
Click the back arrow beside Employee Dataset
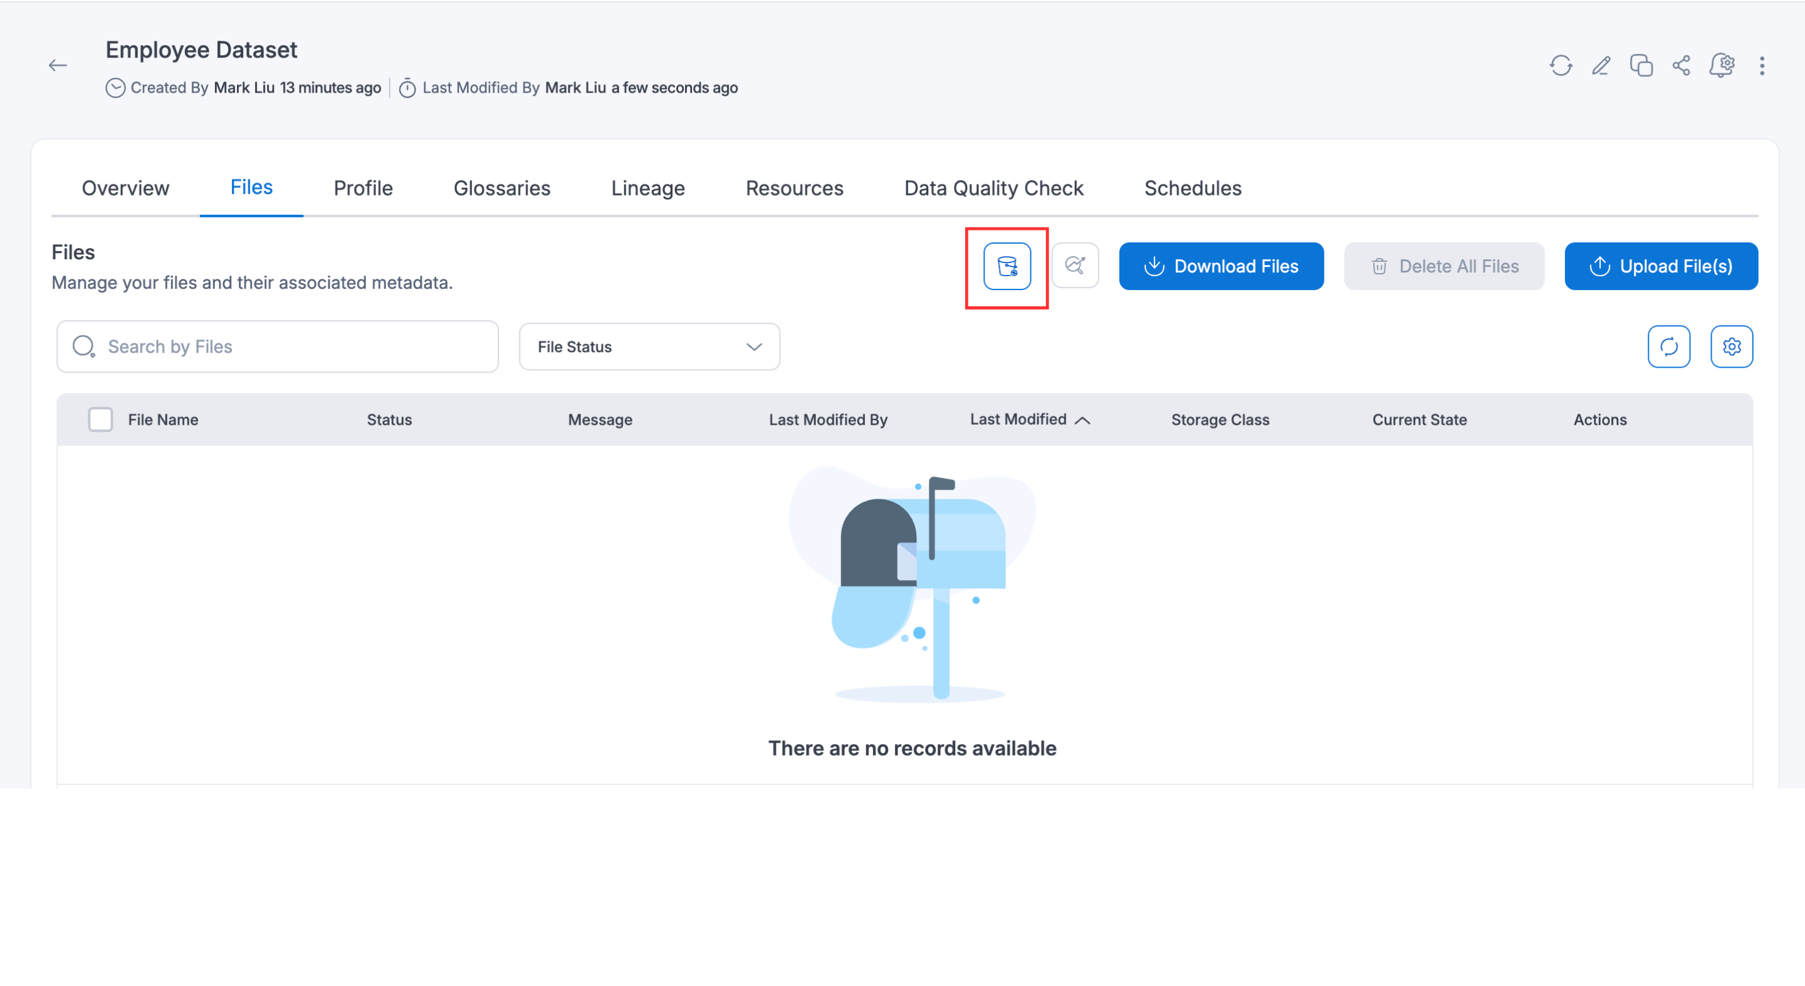pyautogui.click(x=58, y=66)
